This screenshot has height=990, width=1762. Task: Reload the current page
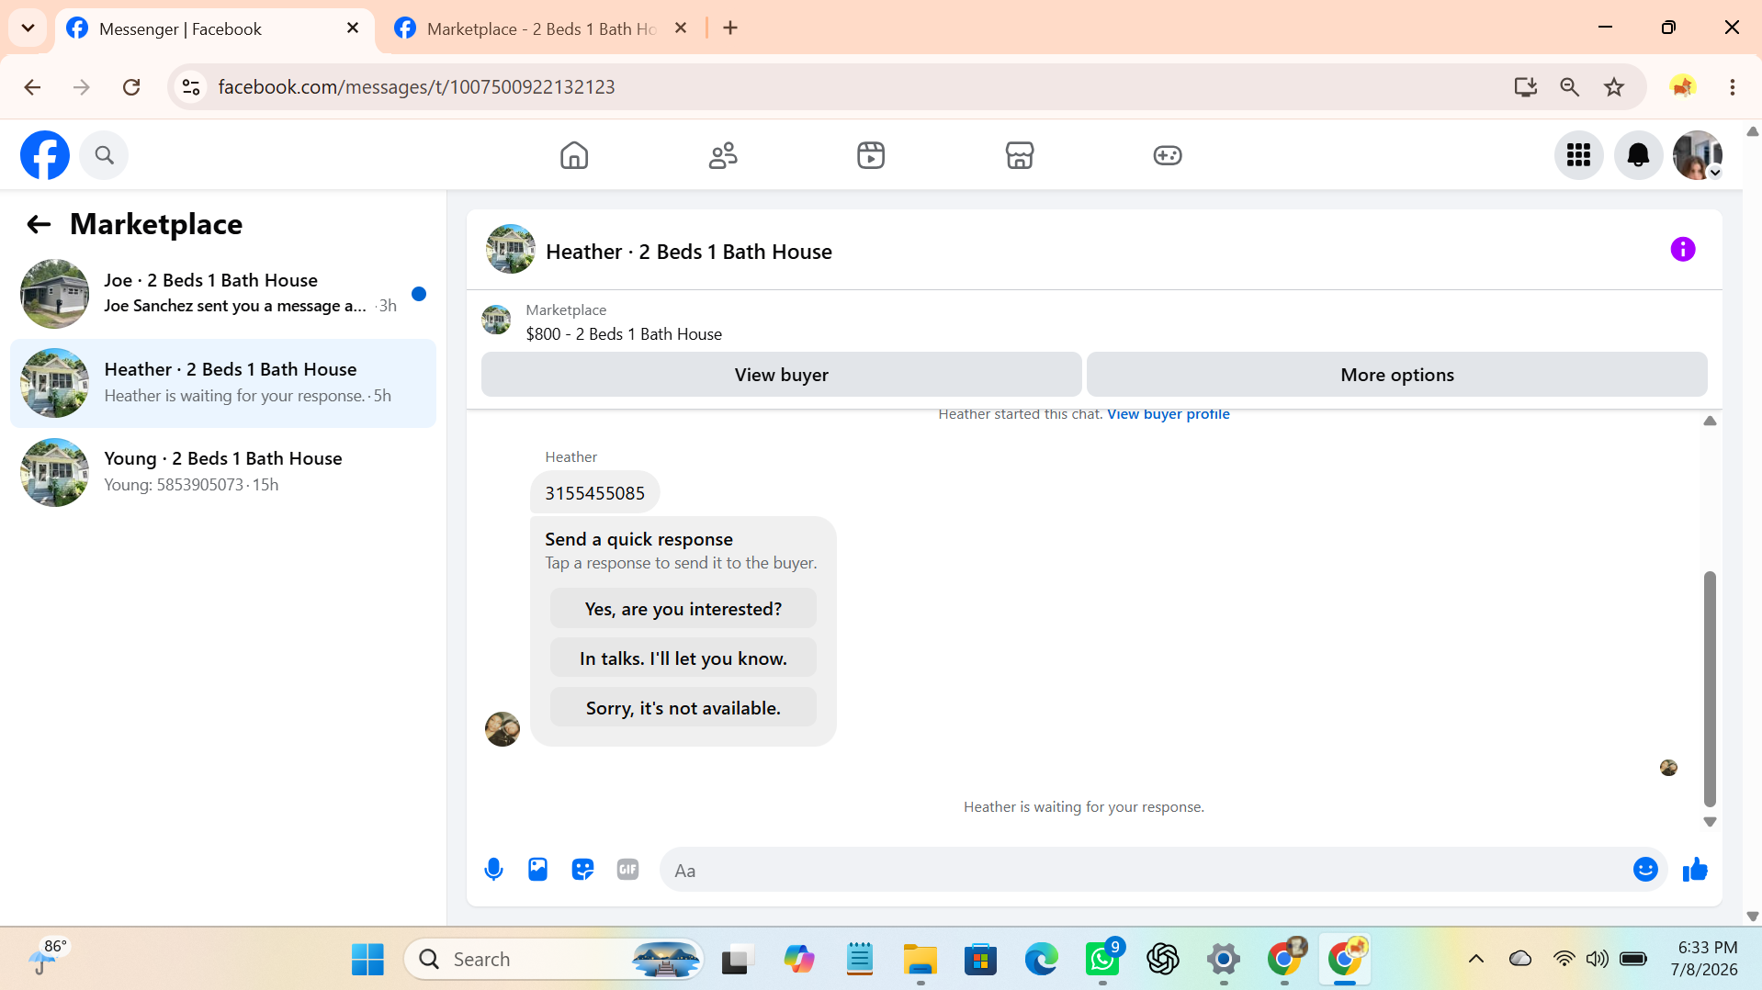click(x=131, y=87)
